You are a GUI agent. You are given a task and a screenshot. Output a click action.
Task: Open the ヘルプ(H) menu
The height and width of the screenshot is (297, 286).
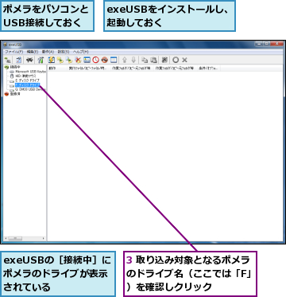[81, 52]
